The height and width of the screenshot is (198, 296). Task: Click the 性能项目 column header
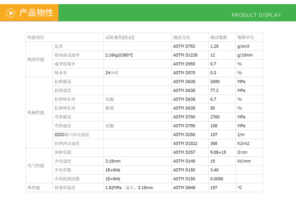pos(64,37)
